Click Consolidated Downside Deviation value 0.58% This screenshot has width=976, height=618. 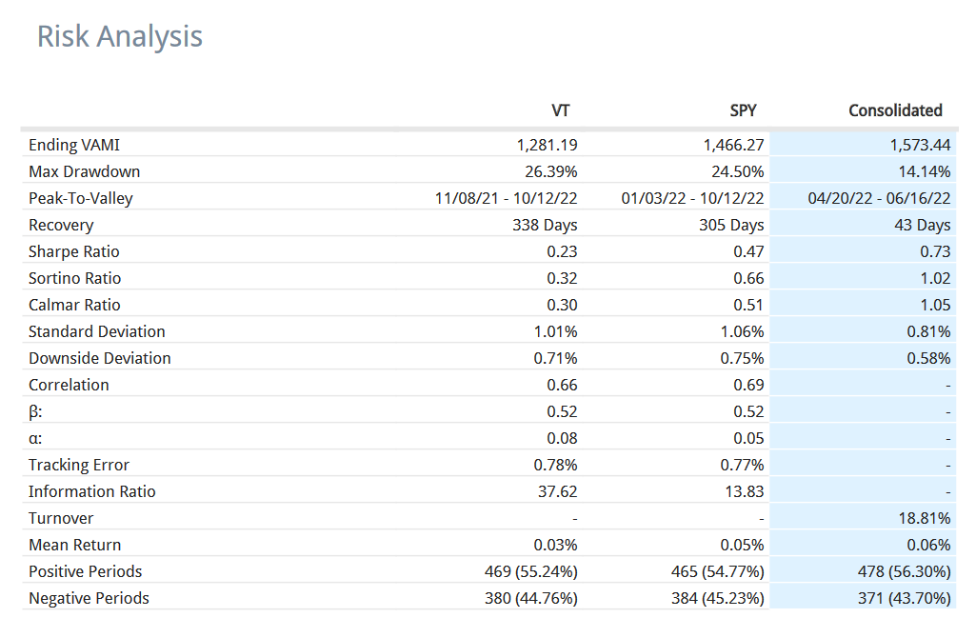928,358
